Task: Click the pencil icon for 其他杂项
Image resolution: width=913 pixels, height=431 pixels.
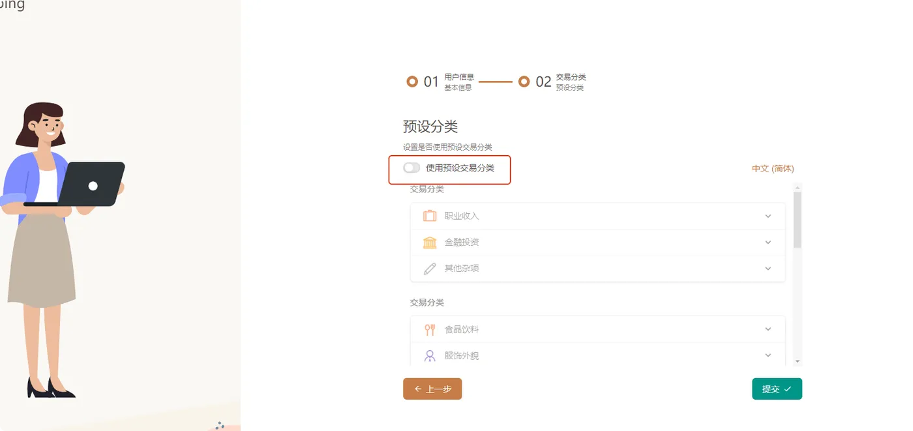Action: [430, 269]
